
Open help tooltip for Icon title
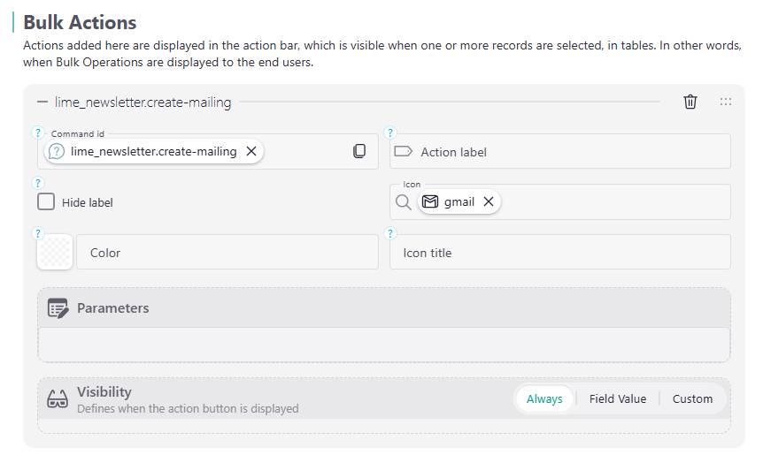[389, 233]
